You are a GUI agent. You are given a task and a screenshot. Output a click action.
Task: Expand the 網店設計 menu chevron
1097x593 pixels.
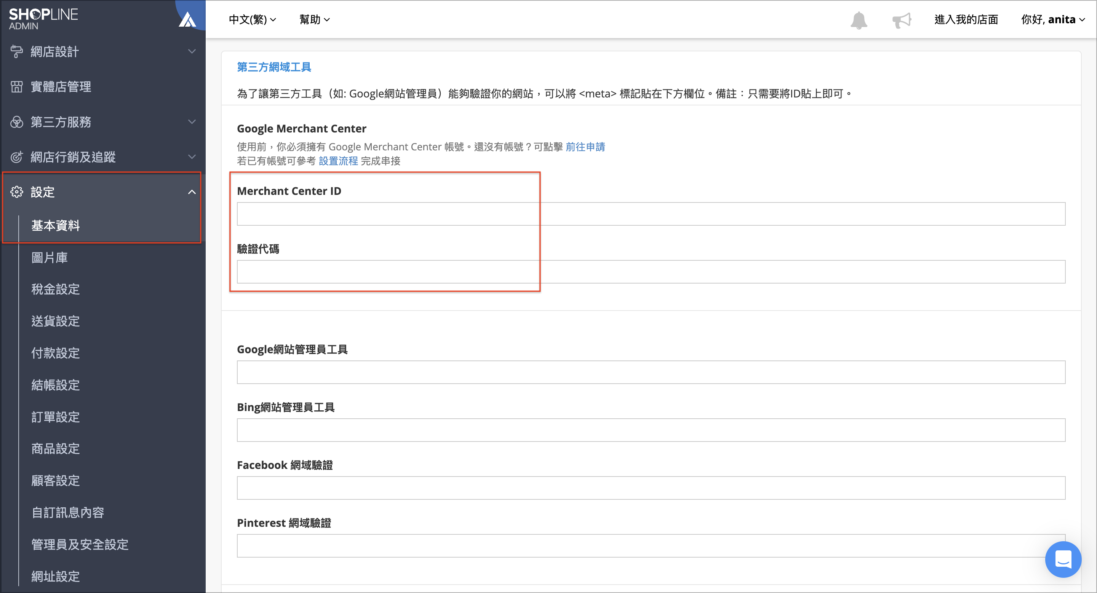[192, 51]
